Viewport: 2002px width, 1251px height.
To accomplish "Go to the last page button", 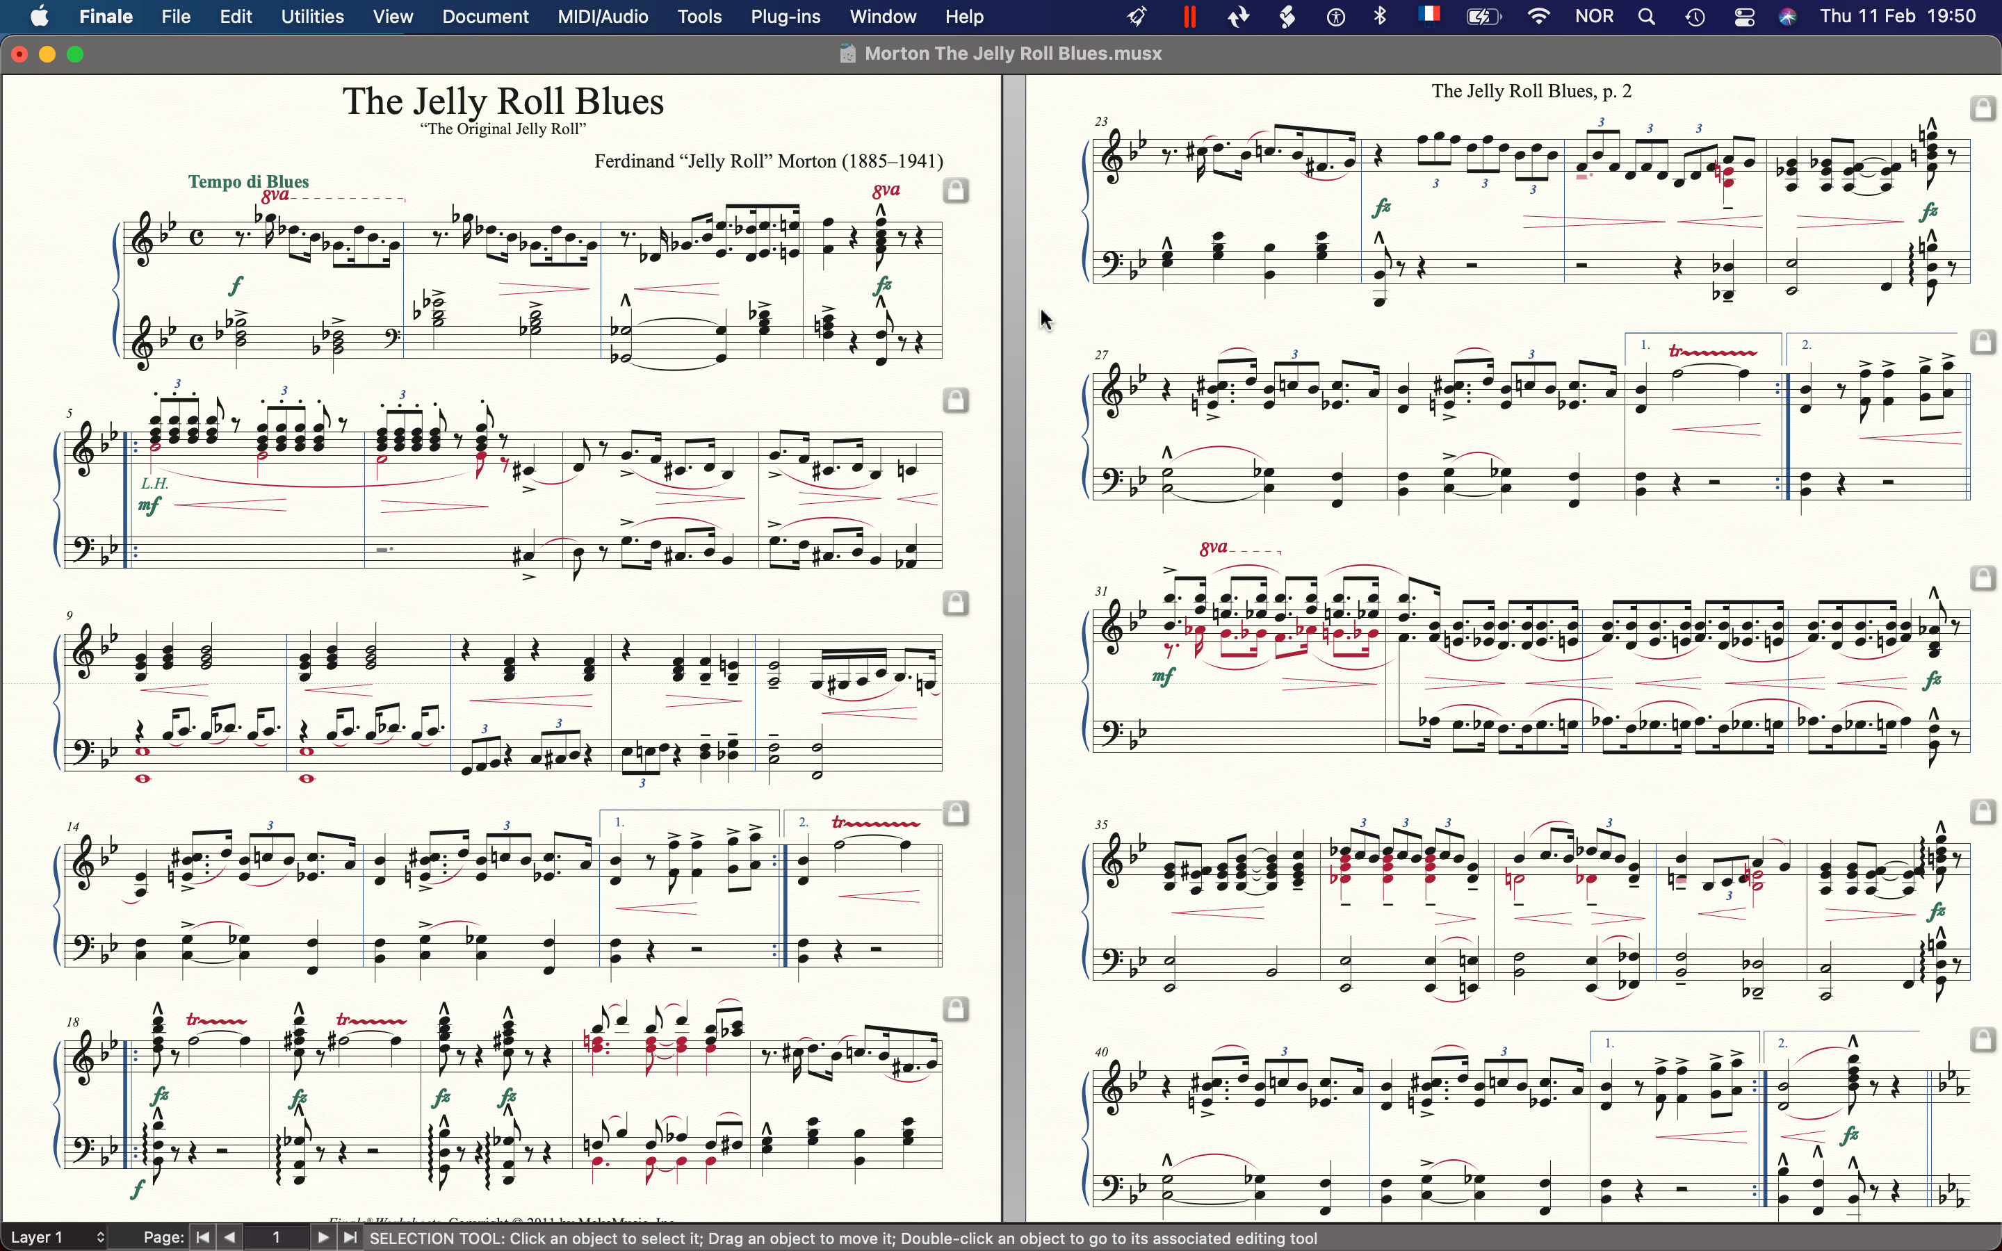I will (x=351, y=1238).
